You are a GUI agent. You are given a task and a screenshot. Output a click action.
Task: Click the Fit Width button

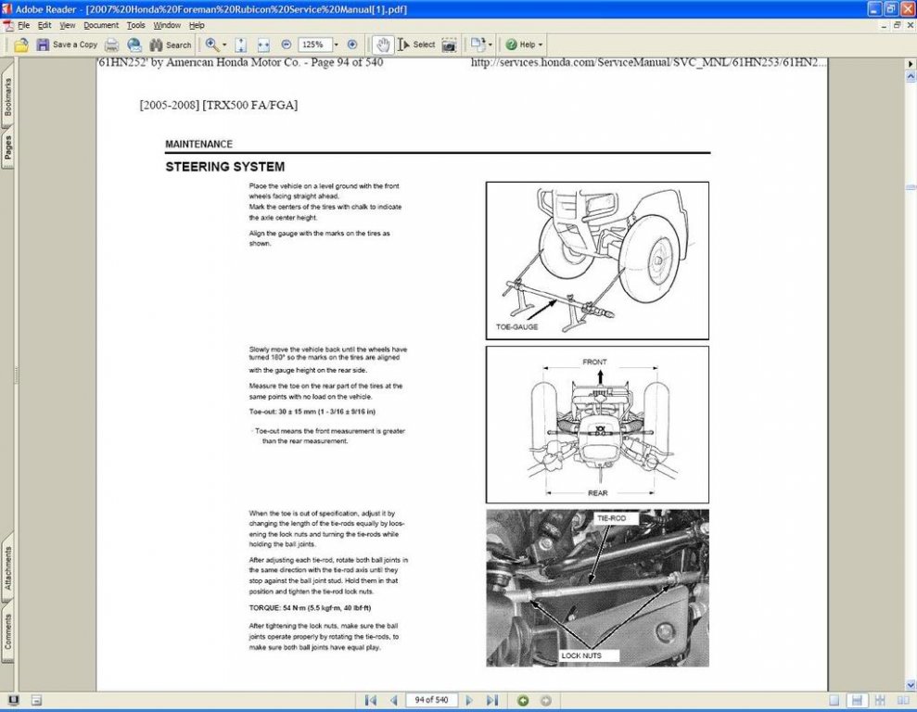263,44
